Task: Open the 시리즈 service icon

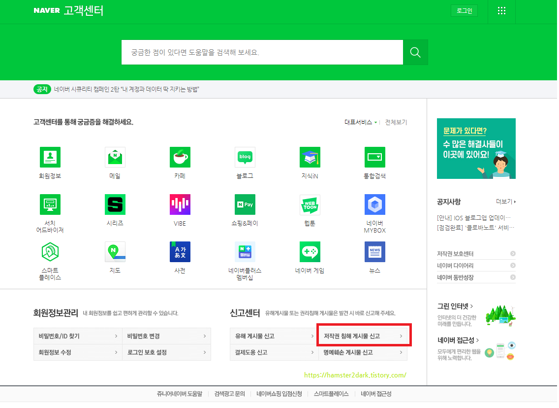Action: tap(115, 205)
